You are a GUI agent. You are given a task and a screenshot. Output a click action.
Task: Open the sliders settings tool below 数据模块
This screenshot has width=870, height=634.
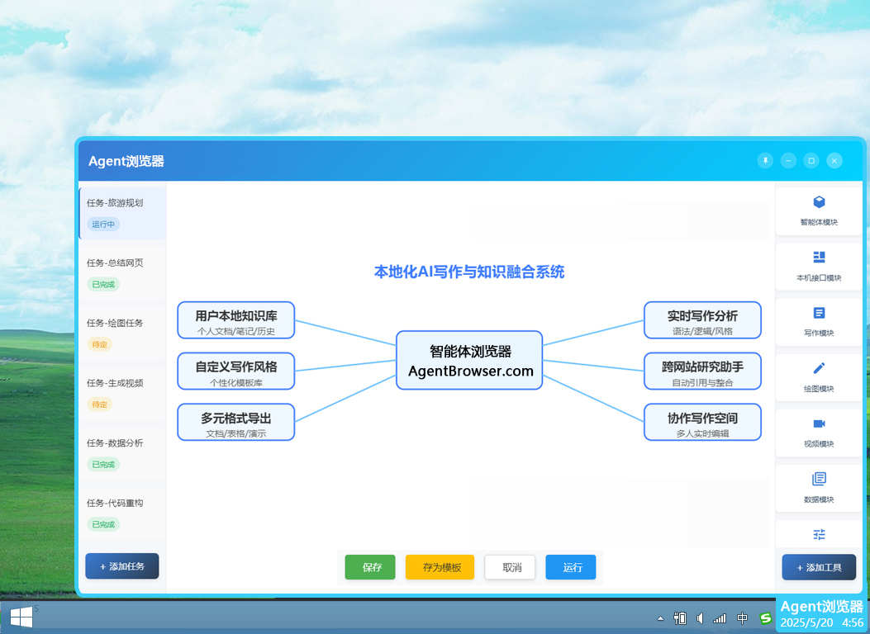[x=819, y=533]
